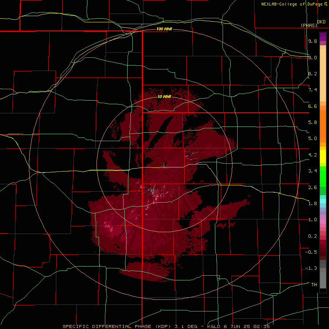
Task: Select the 2.6 scale value
Action: [313, 188]
